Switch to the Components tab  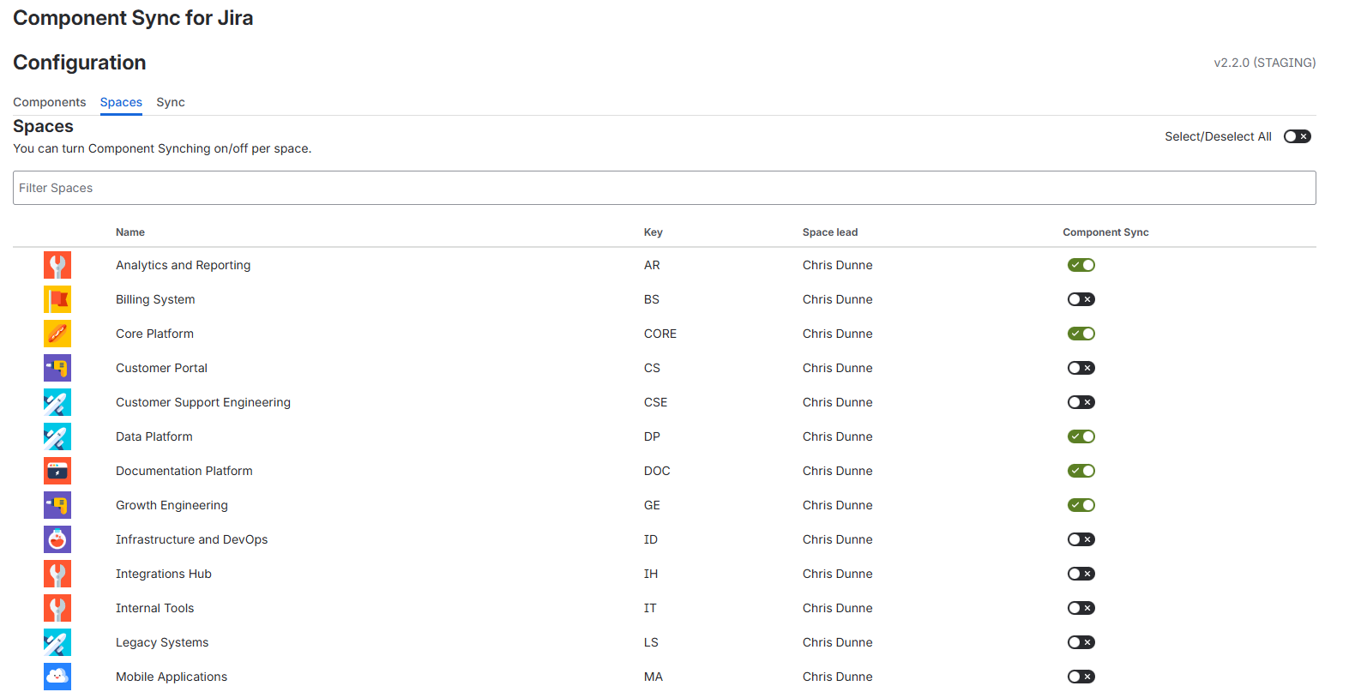pyautogui.click(x=49, y=102)
